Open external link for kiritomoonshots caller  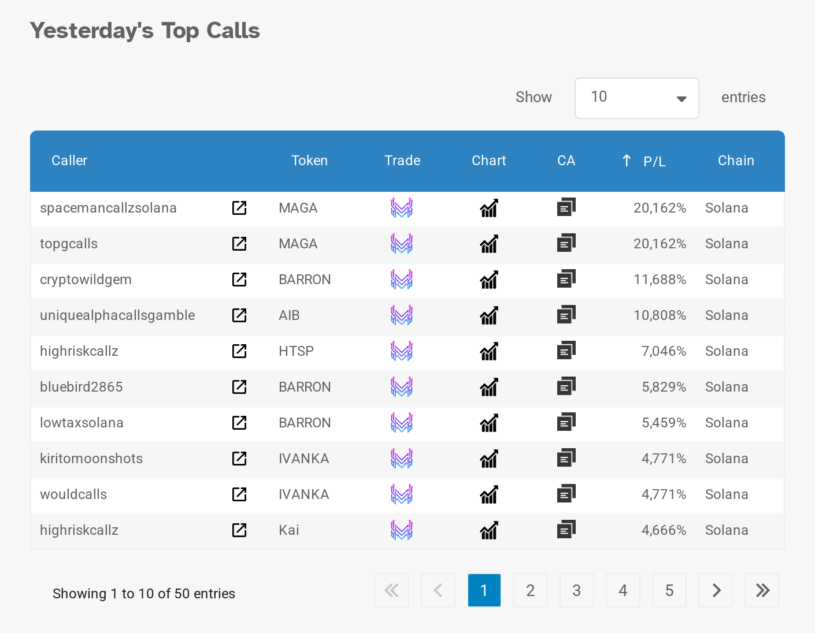tap(239, 459)
